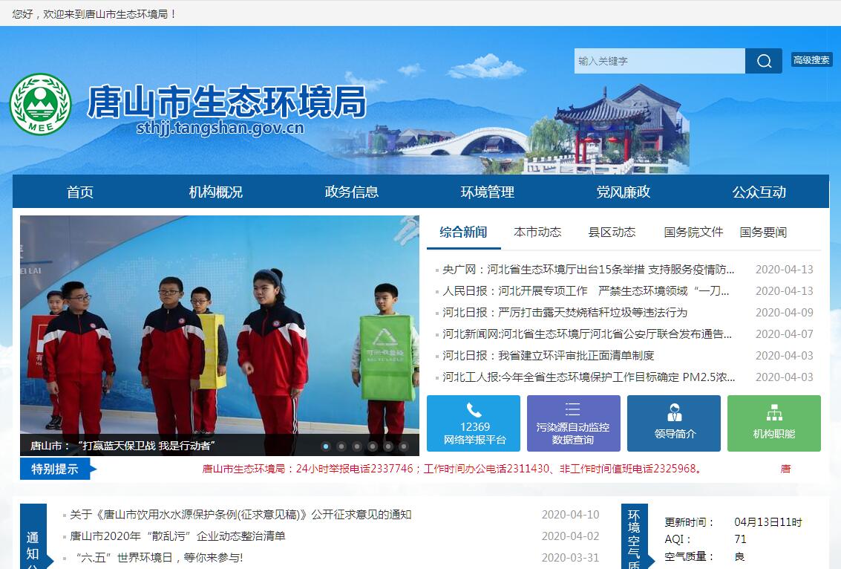
Task: Open the 唐山市2020年“散乱污”企业动态整治清单 notice
Action: tap(178, 536)
